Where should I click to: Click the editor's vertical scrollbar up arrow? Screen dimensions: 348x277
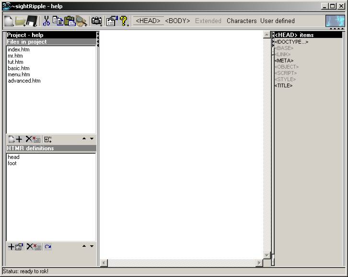267,35
